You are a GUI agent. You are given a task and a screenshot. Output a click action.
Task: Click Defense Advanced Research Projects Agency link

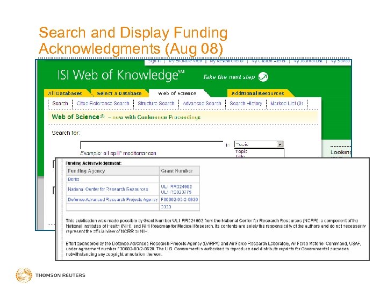tap(112, 199)
